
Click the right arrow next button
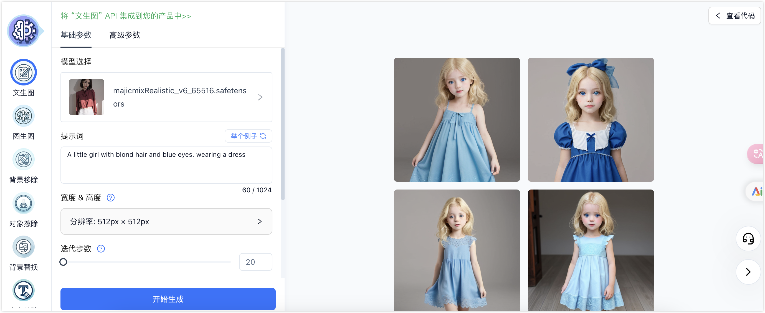(x=748, y=272)
